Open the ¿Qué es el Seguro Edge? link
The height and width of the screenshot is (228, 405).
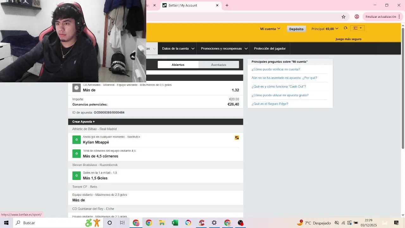pyautogui.click(x=270, y=104)
